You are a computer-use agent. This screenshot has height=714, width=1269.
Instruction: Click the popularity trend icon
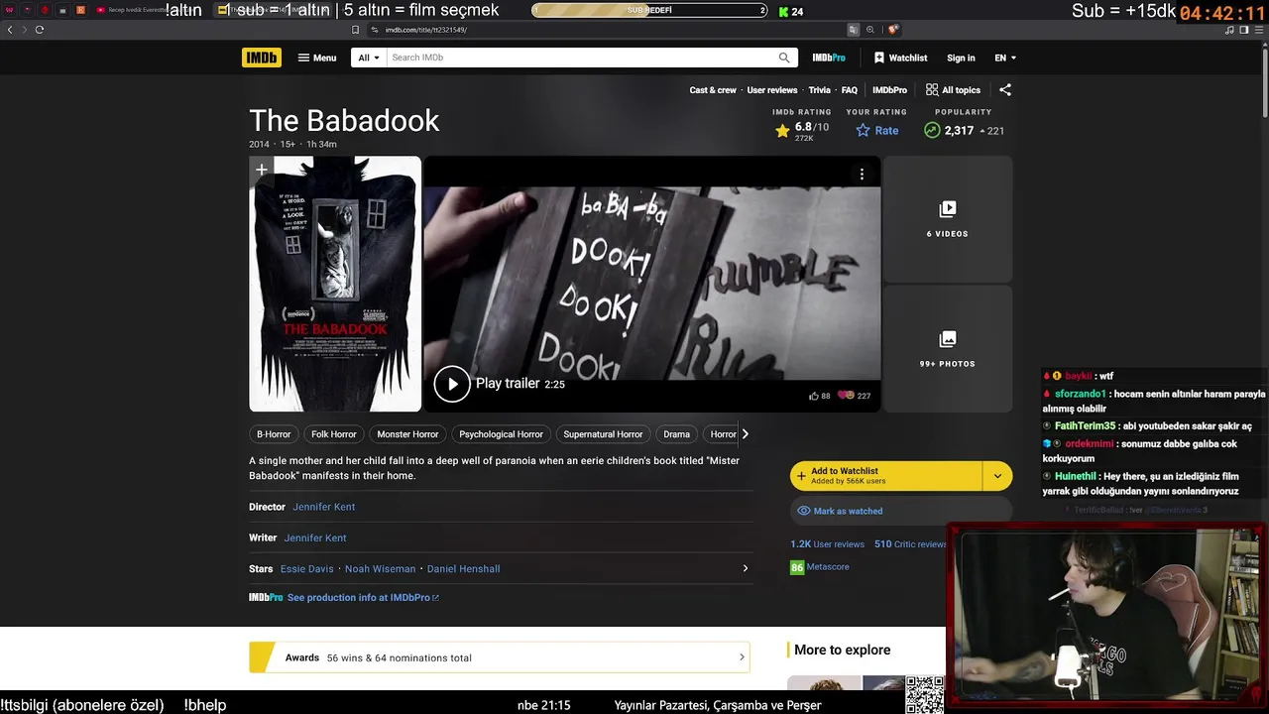(x=932, y=130)
